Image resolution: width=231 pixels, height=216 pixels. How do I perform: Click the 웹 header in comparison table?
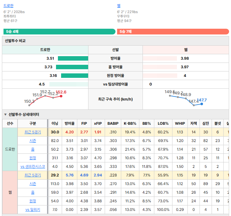click(x=186, y=50)
